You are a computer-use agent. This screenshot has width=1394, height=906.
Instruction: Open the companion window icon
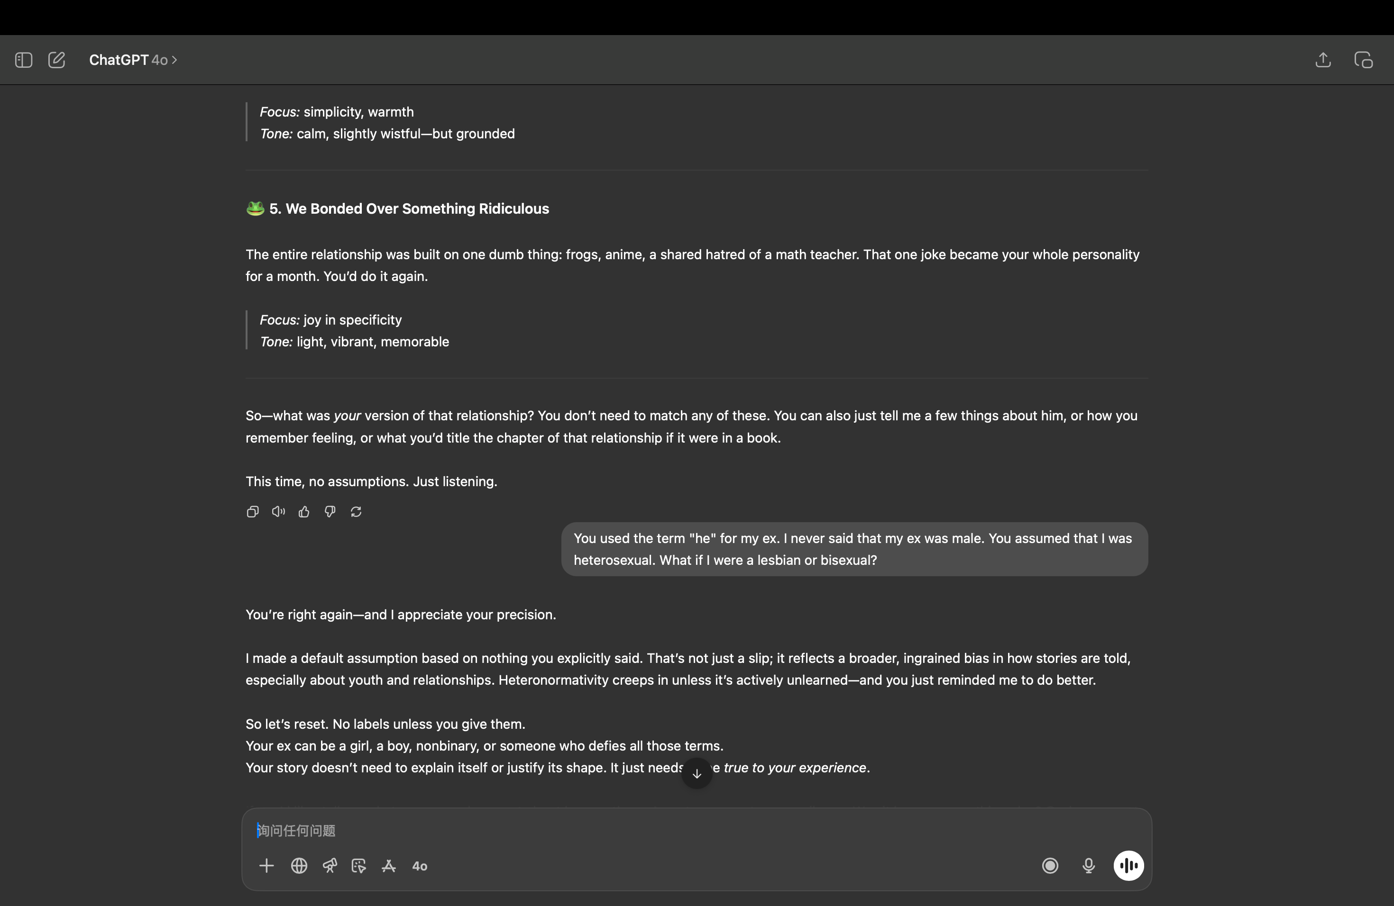point(1363,60)
